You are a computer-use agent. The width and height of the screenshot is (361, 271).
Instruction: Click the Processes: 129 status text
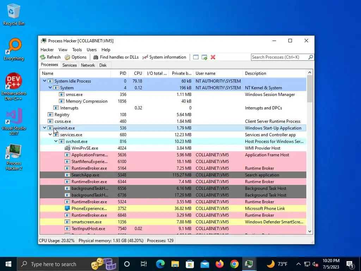[160, 241]
